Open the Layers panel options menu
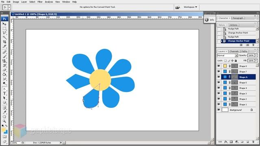This screenshot has width=260, height=146. (256, 52)
